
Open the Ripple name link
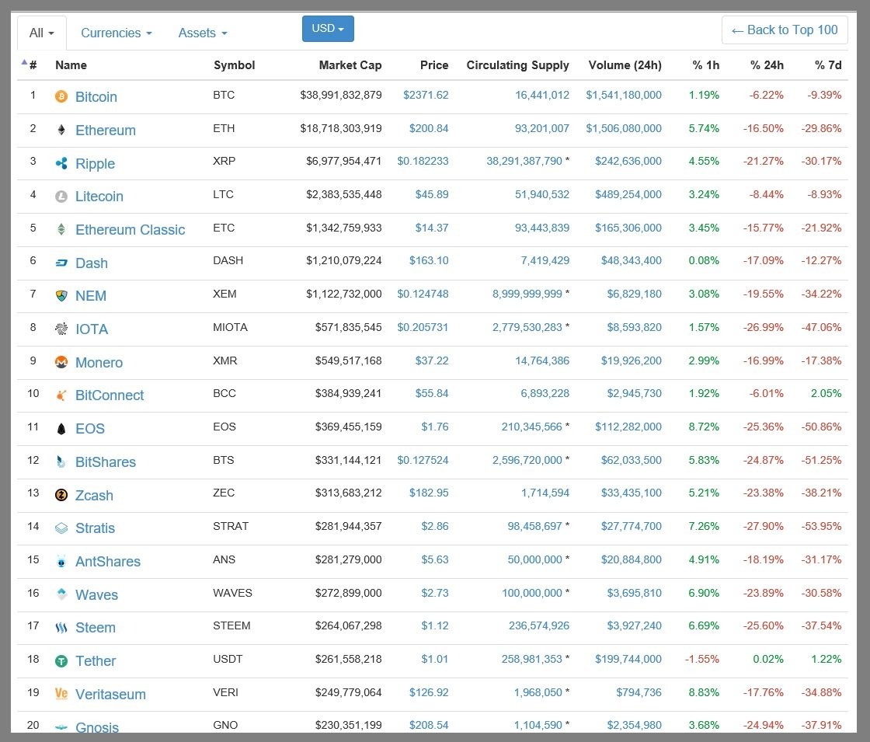(95, 164)
